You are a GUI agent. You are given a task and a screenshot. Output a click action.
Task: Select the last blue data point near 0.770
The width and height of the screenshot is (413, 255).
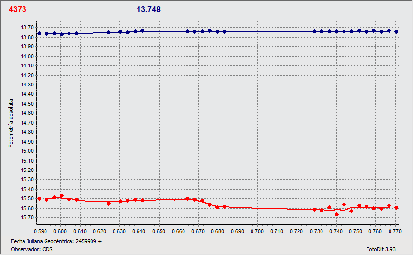[x=396, y=32]
